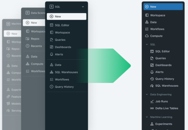Click the Alerts bell icon in right sidebar

click(152, 72)
